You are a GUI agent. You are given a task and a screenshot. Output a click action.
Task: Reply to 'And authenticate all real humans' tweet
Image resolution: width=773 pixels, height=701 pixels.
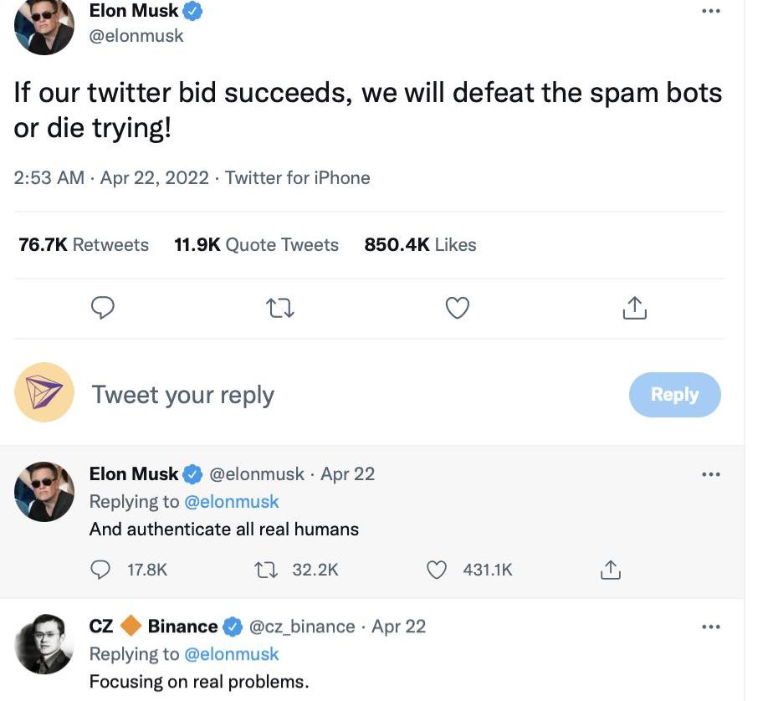pyautogui.click(x=102, y=570)
